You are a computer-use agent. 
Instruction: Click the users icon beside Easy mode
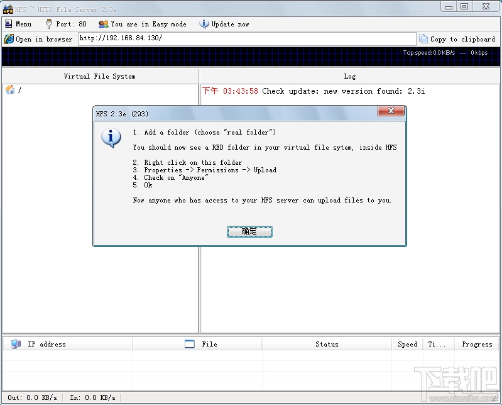pos(104,24)
